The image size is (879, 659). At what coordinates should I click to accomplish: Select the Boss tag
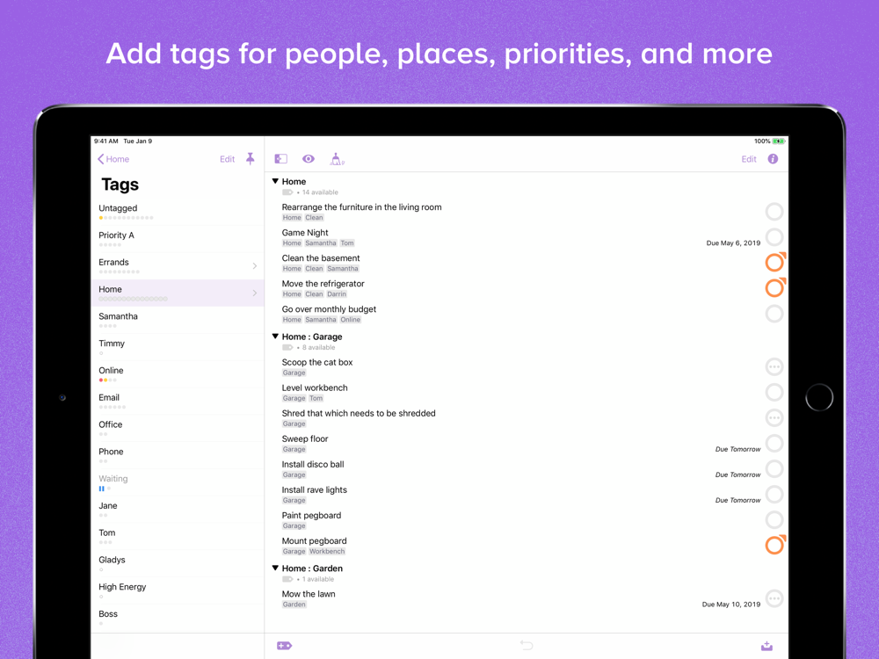(x=178, y=618)
